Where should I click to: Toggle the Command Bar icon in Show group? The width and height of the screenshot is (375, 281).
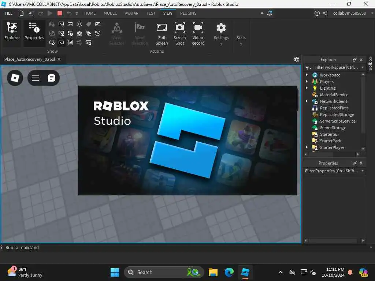tap(61, 42)
